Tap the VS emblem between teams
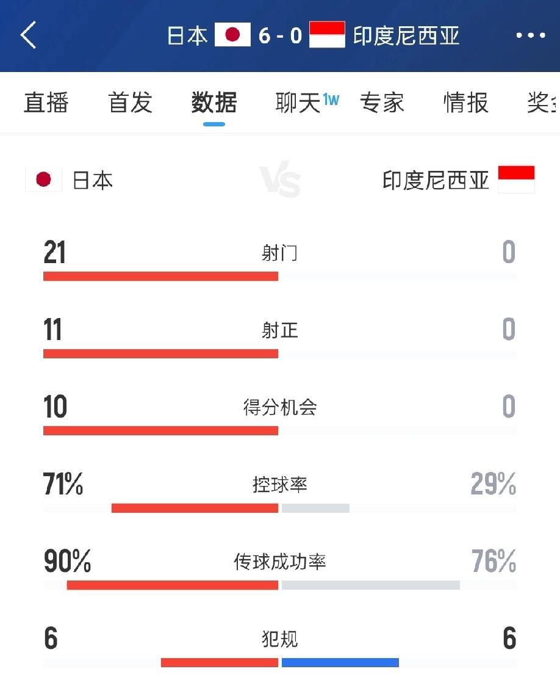This screenshot has width=560, height=688. pyautogui.click(x=280, y=179)
